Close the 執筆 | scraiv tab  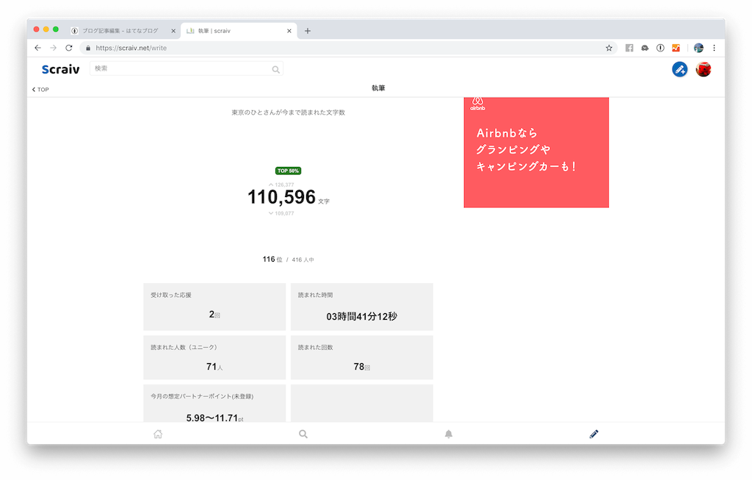click(289, 31)
